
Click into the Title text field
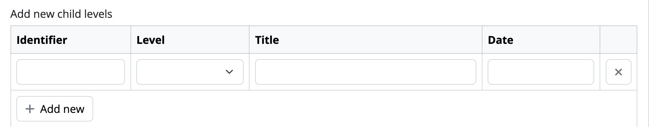point(365,72)
